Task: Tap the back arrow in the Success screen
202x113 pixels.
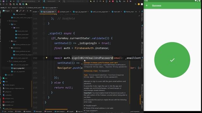Action: pos(147,6)
